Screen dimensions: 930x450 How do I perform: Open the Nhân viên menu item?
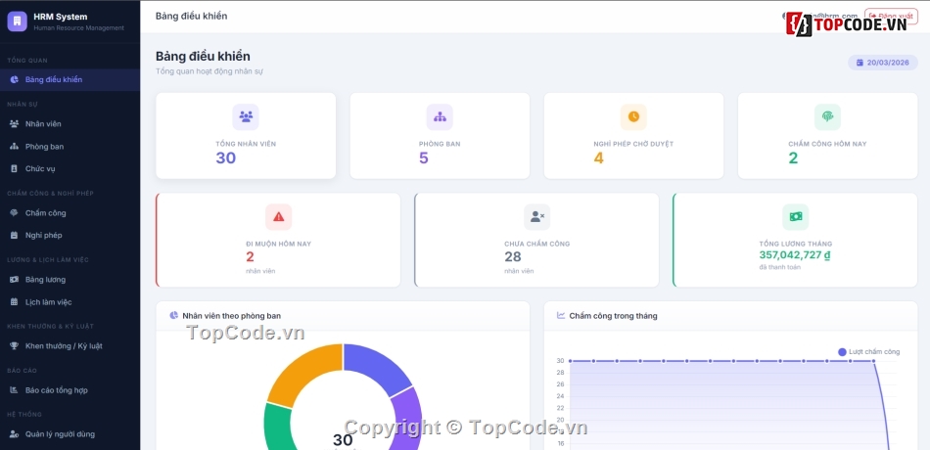(70, 124)
